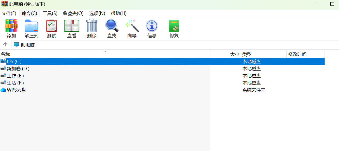Select the 新加卷 (D:) drive
Screen dimensions: 339x151
tap(18, 69)
